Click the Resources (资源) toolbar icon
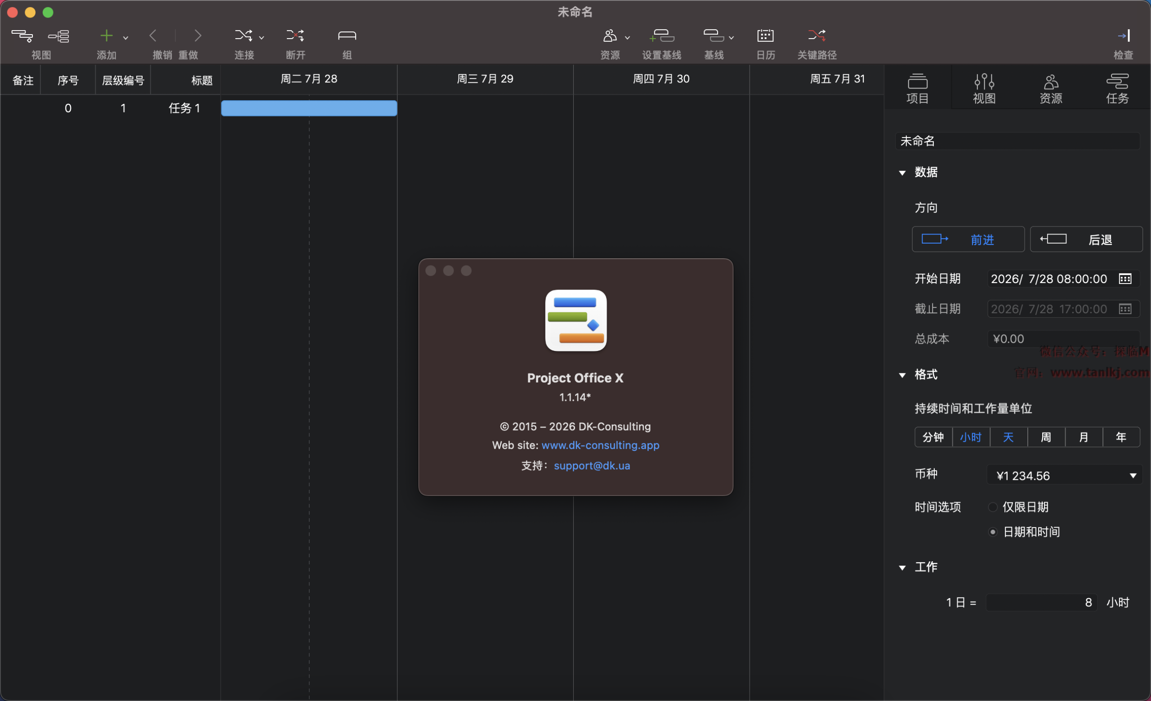 610,35
